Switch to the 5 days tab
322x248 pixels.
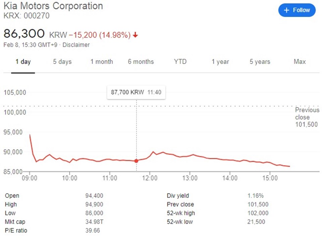[x=62, y=61]
